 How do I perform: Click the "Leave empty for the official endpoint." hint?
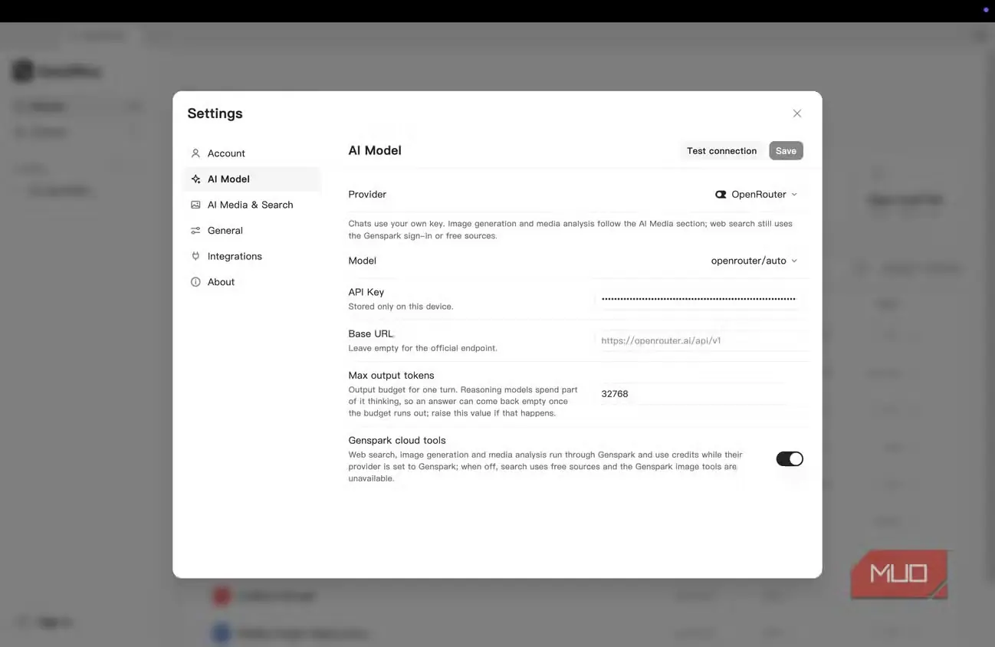422,348
